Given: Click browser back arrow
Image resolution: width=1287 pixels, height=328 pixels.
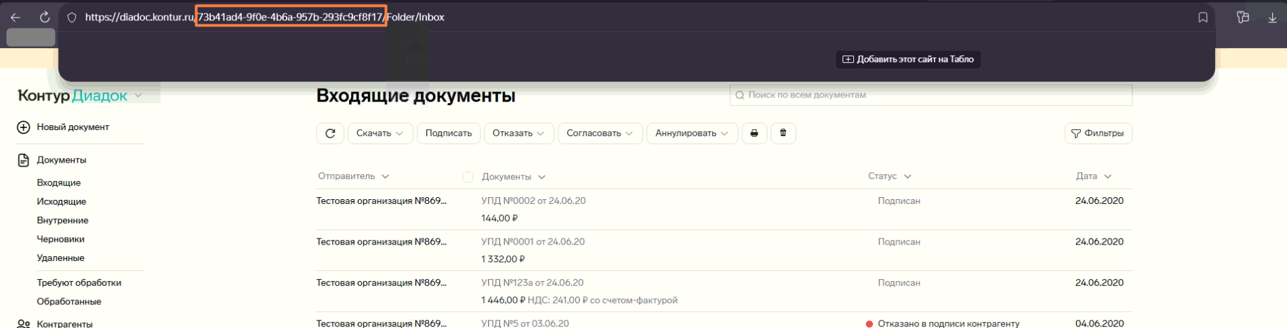Looking at the screenshot, I should pos(16,18).
